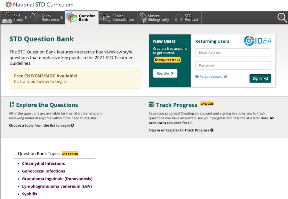The height and width of the screenshot is (199, 288).
Task: Click the New Users heading
Action: point(164,41)
